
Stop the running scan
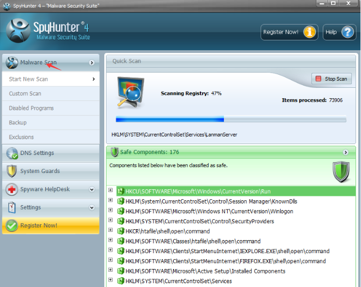click(x=332, y=79)
